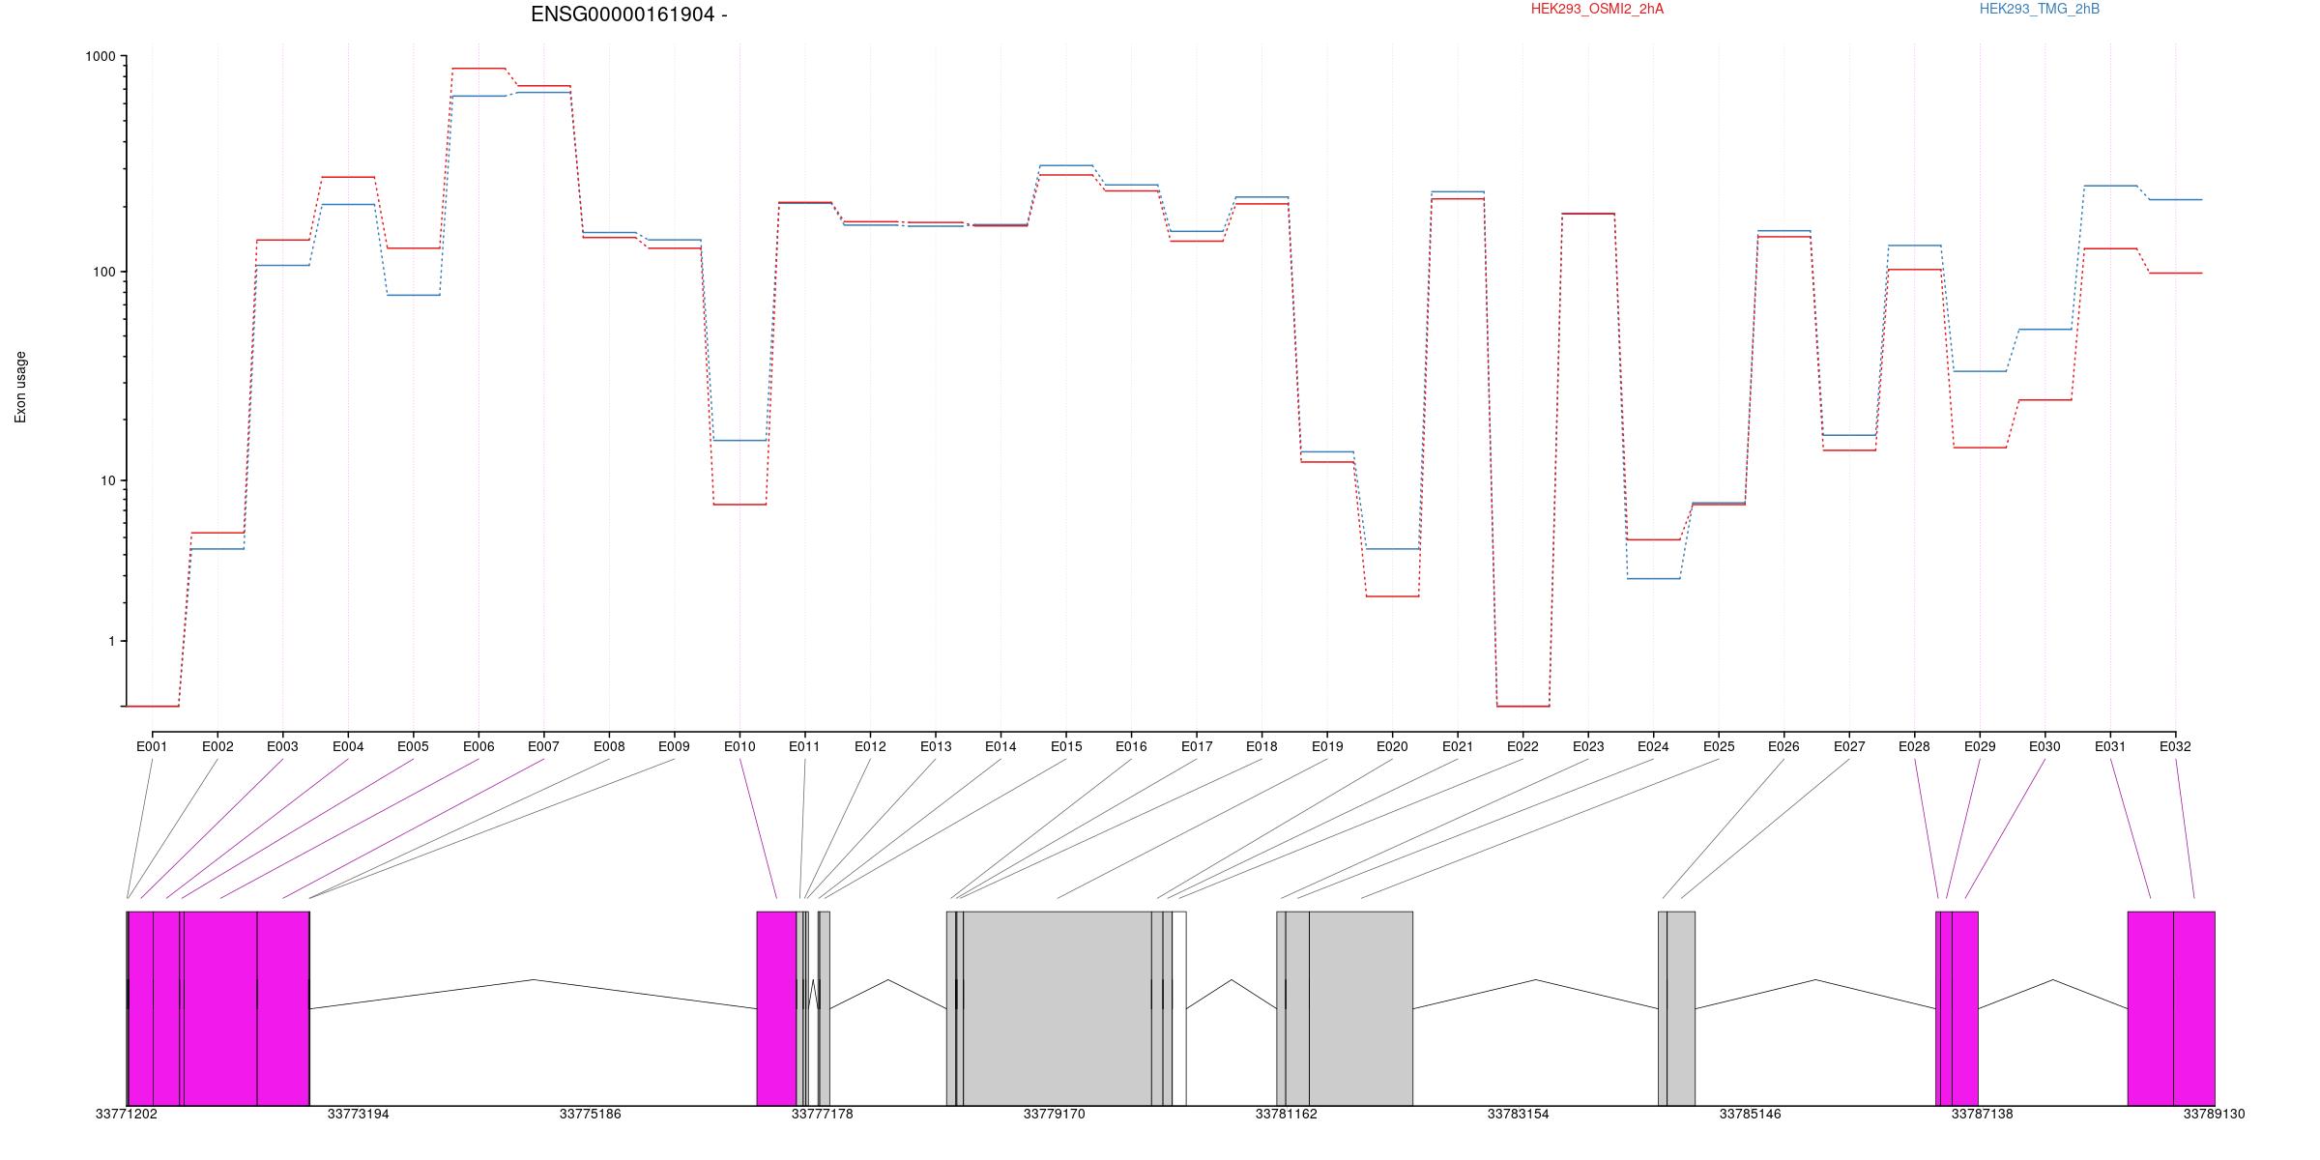
Task: Select exon label E028
Action: [x=1914, y=746]
